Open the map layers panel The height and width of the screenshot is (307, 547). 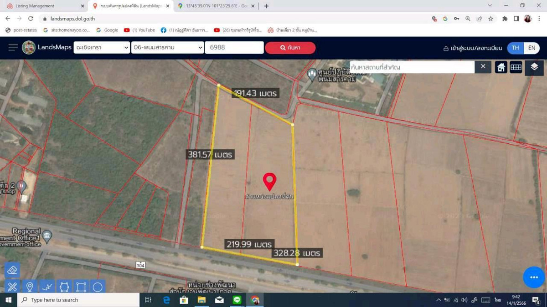click(x=534, y=67)
